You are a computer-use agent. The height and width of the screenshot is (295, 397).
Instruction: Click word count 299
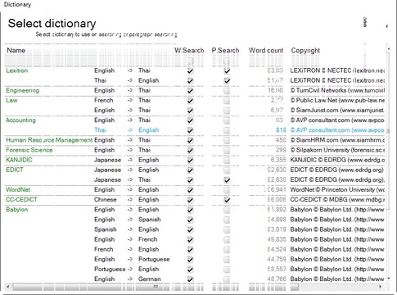[281, 150]
